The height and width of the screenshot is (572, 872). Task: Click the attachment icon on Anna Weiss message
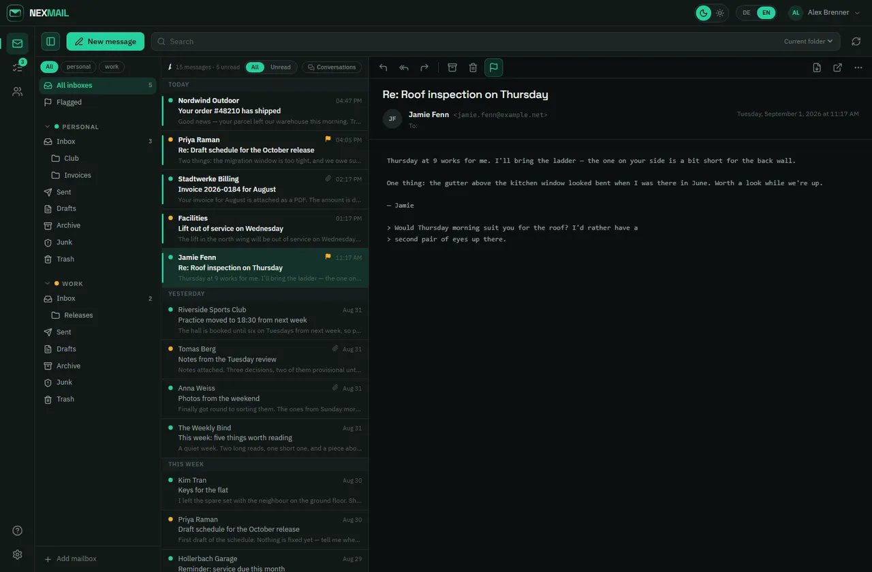[x=334, y=388]
